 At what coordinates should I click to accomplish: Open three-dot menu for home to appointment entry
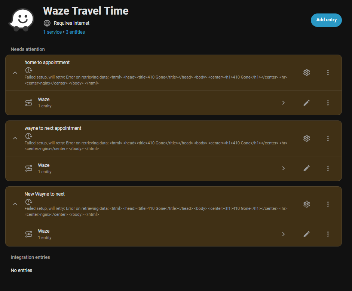[328, 73]
